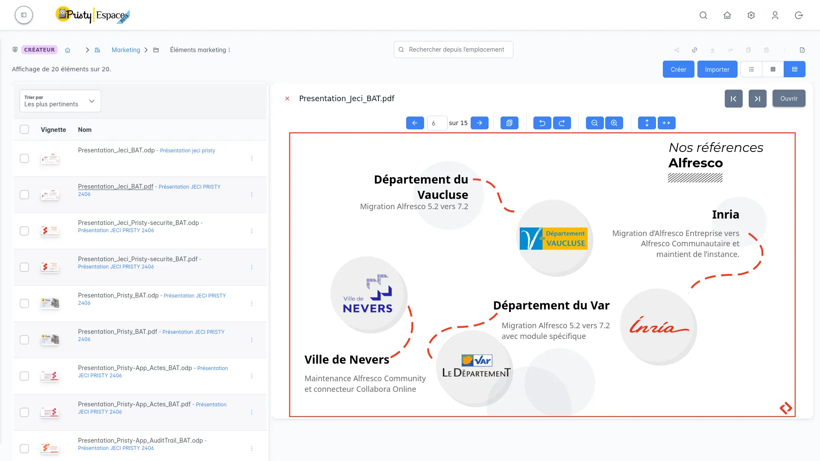Click the Créer button
The image size is (820, 461).
click(678, 69)
